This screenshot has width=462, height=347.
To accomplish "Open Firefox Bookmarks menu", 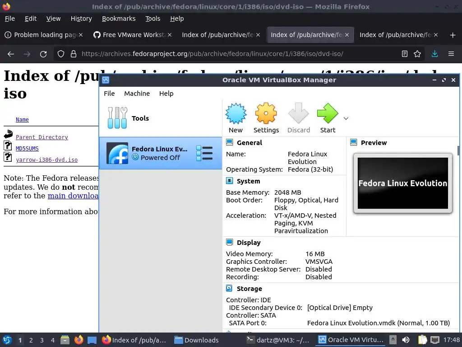I will [119, 19].
